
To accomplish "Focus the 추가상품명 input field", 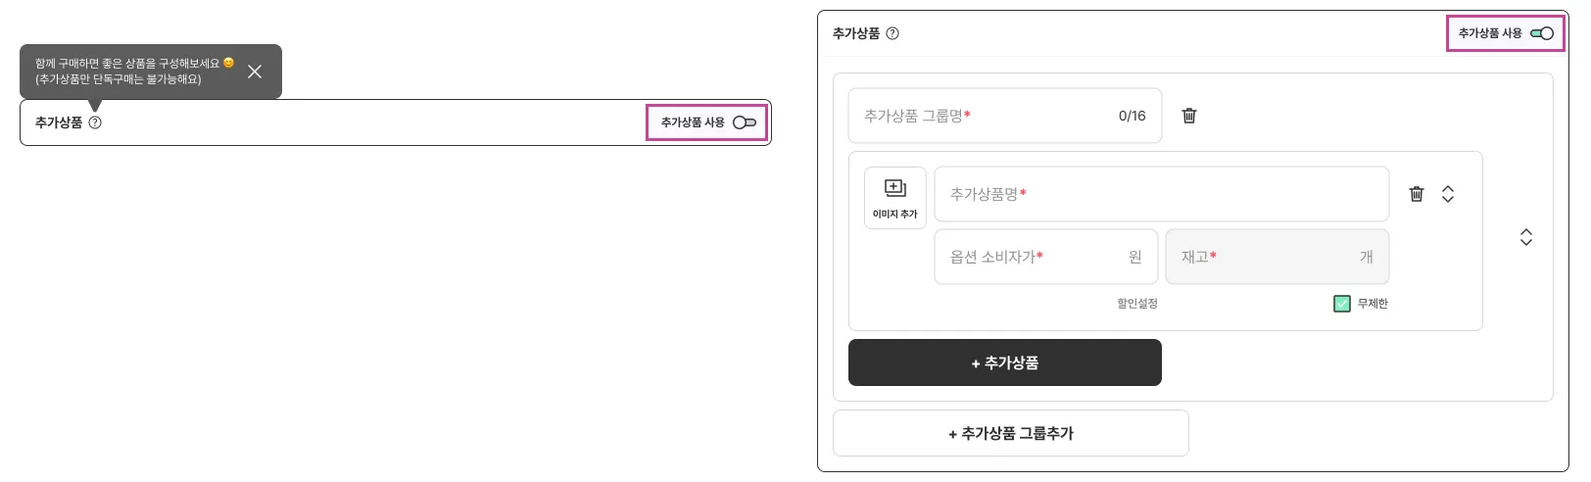I will (x=1161, y=194).
